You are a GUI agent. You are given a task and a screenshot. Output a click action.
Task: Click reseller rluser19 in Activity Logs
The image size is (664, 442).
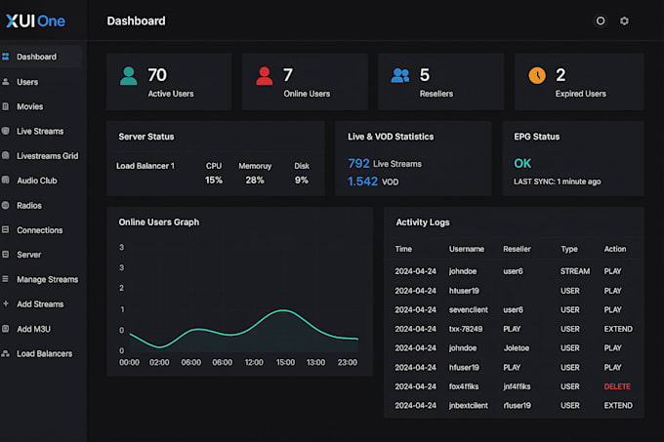pyautogui.click(x=517, y=406)
